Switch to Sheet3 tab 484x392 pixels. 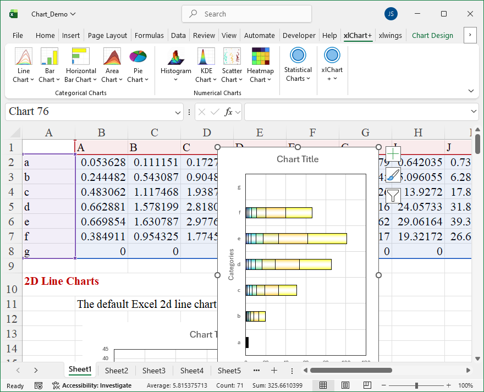(153, 371)
